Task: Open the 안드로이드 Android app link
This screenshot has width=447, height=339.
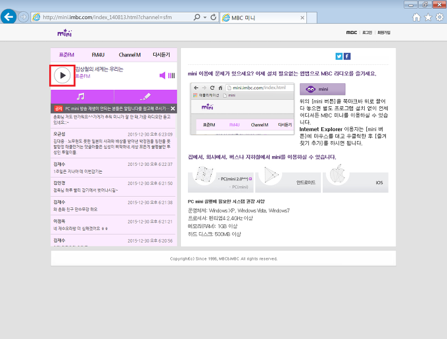Action: 306,182
